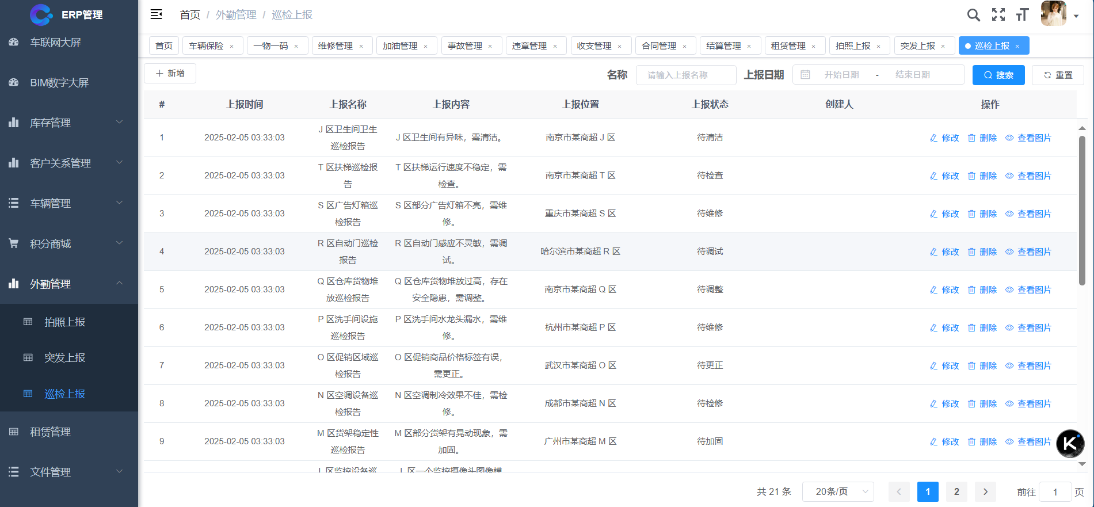This screenshot has height=507, width=1094.
Task: Open 拍照上报 submenu item
Action: click(x=69, y=322)
